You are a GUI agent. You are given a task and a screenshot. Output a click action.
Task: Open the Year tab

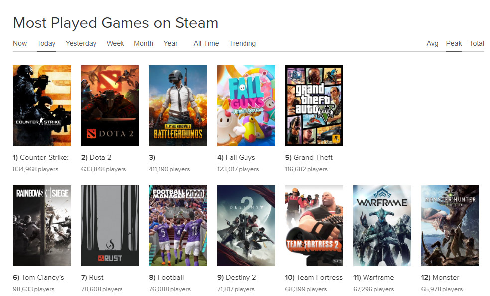click(x=171, y=43)
